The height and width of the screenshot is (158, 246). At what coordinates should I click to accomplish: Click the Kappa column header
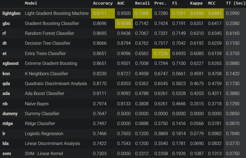(196, 3)
